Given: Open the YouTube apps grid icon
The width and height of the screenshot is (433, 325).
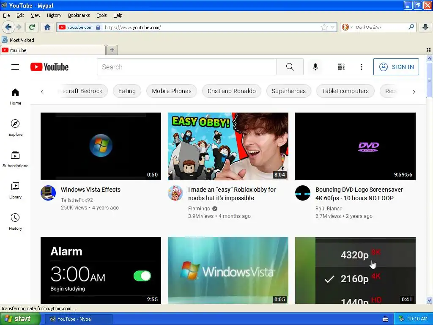Looking at the screenshot, I should (341, 67).
